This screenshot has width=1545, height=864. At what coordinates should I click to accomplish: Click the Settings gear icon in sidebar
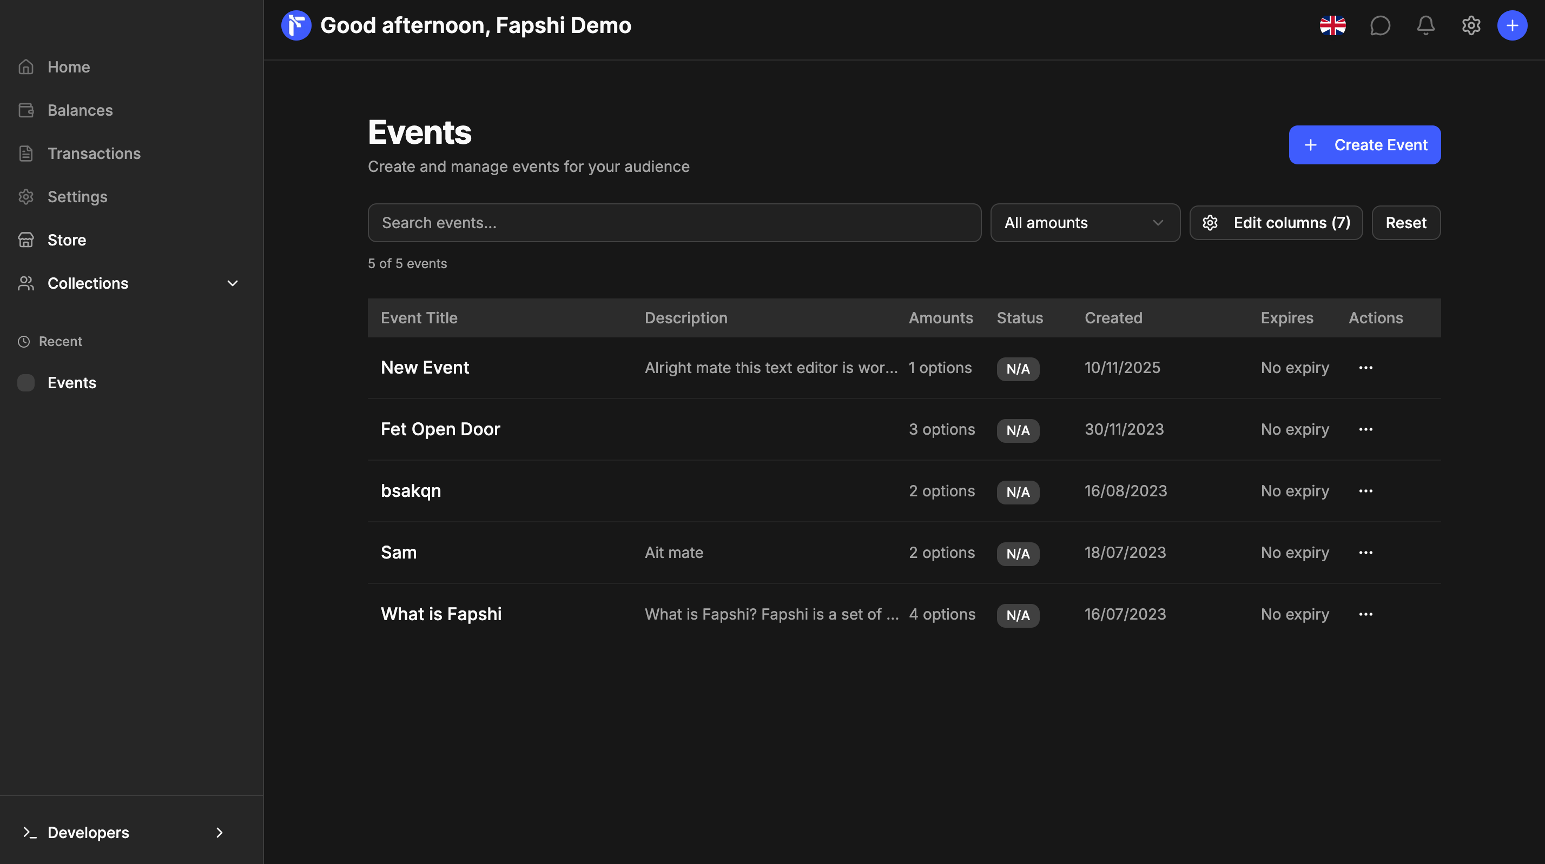[26, 196]
